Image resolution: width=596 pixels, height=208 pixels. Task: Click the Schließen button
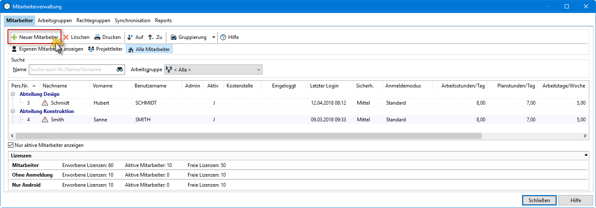tap(539, 200)
